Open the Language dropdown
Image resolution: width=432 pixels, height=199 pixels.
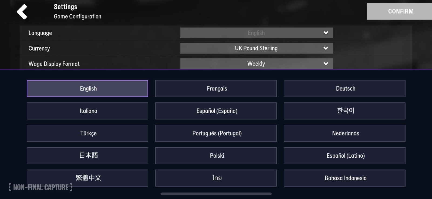(x=256, y=33)
